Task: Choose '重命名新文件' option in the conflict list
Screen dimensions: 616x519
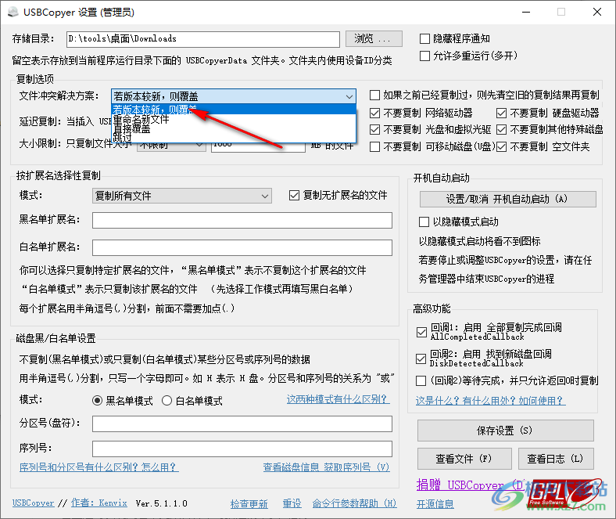Action: pos(234,119)
